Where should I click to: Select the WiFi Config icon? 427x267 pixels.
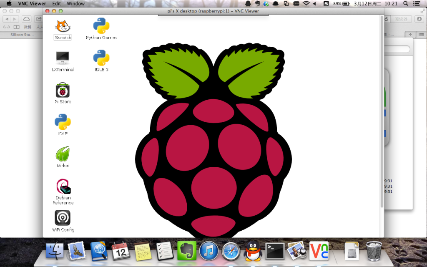coord(63,218)
